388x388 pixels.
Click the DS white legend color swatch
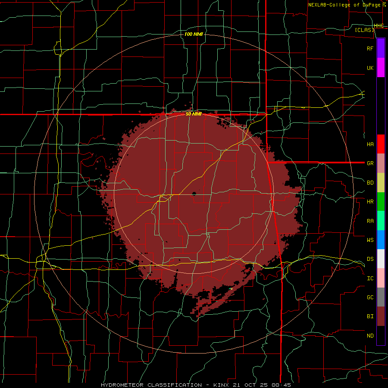(381, 259)
